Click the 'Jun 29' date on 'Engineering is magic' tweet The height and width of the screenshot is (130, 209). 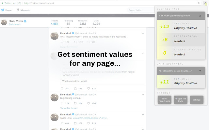(92, 95)
